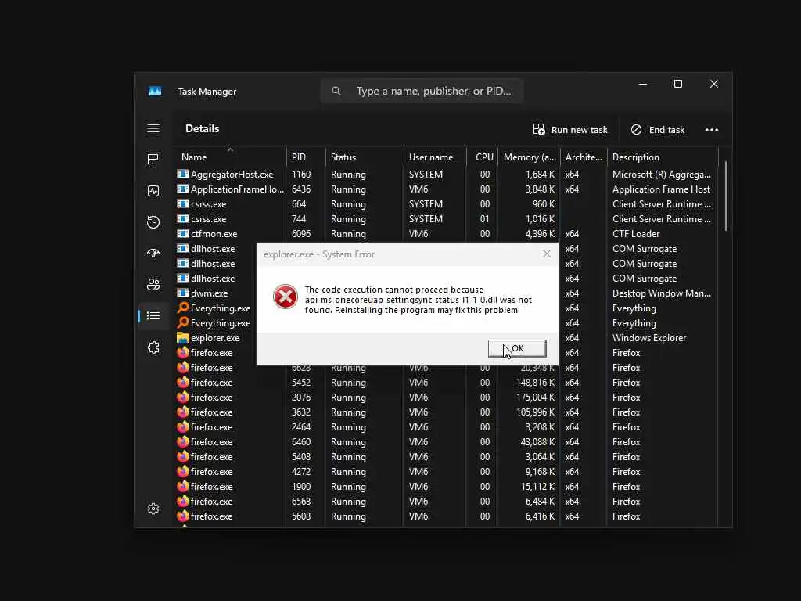Minimize the Task Manager window
This screenshot has height=601, width=801.
(x=643, y=84)
